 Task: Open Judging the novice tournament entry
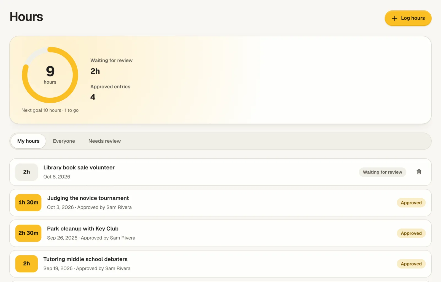point(220,203)
